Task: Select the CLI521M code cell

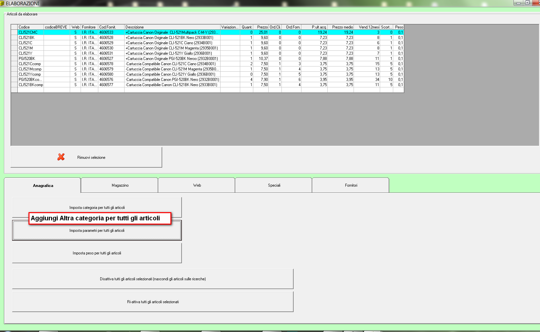Action: (x=30, y=48)
